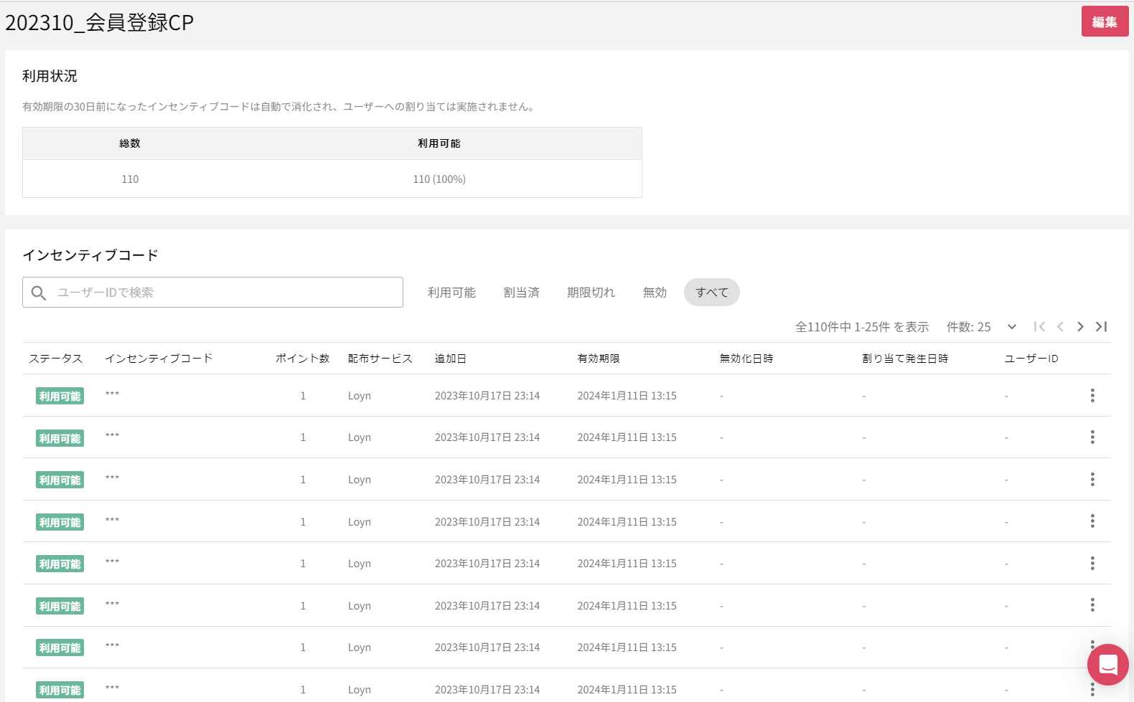Click the 有効期限 column header
The image size is (1134, 702).
[599, 359]
